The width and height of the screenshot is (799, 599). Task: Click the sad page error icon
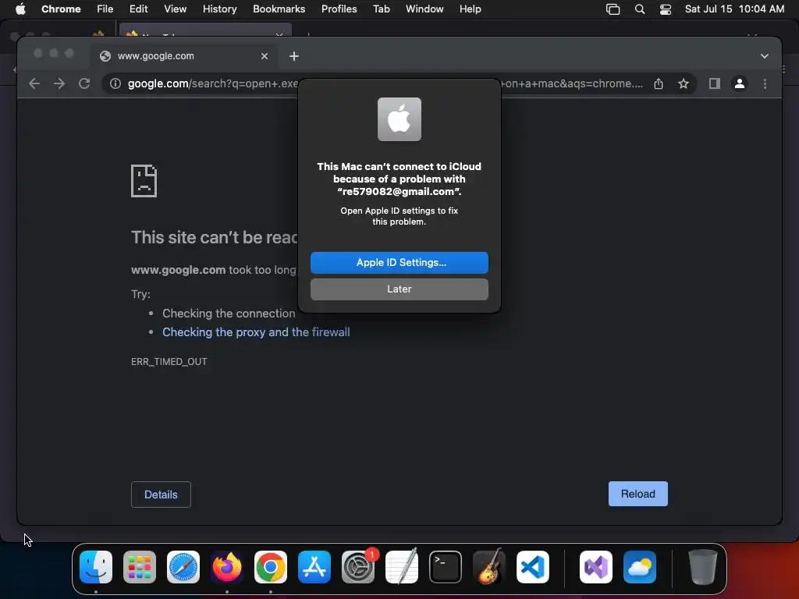pyautogui.click(x=144, y=181)
